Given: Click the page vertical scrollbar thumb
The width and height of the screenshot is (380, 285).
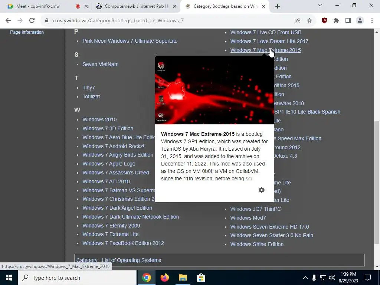Looking at the screenshot, I should coord(377,182).
